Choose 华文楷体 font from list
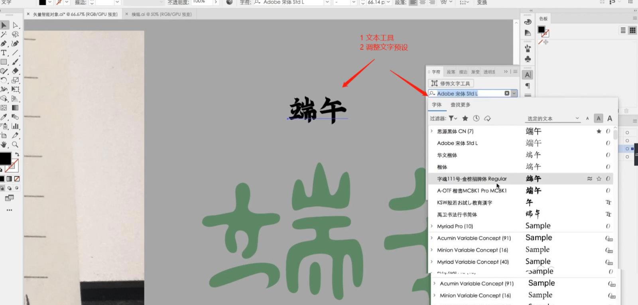 pyautogui.click(x=520, y=155)
